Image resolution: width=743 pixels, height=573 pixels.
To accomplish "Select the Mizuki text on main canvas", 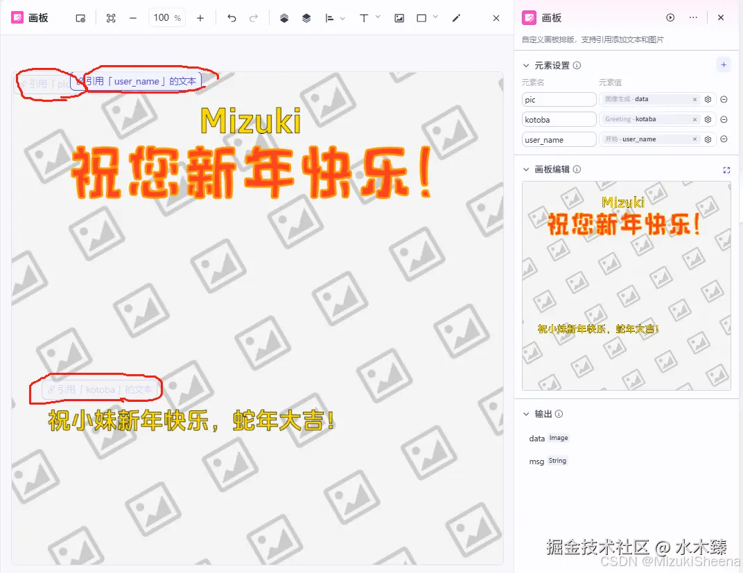I will pyautogui.click(x=251, y=121).
